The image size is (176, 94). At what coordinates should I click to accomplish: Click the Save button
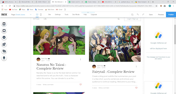[x=151, y=15]
